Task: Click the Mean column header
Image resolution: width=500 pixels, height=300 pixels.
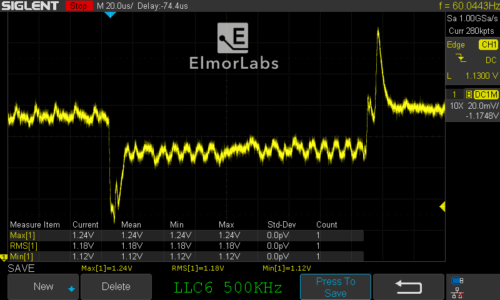Action: pyautogui.click(x=131, y=225)
